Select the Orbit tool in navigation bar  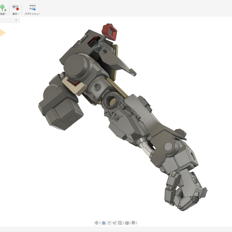[x=96, y=223]
